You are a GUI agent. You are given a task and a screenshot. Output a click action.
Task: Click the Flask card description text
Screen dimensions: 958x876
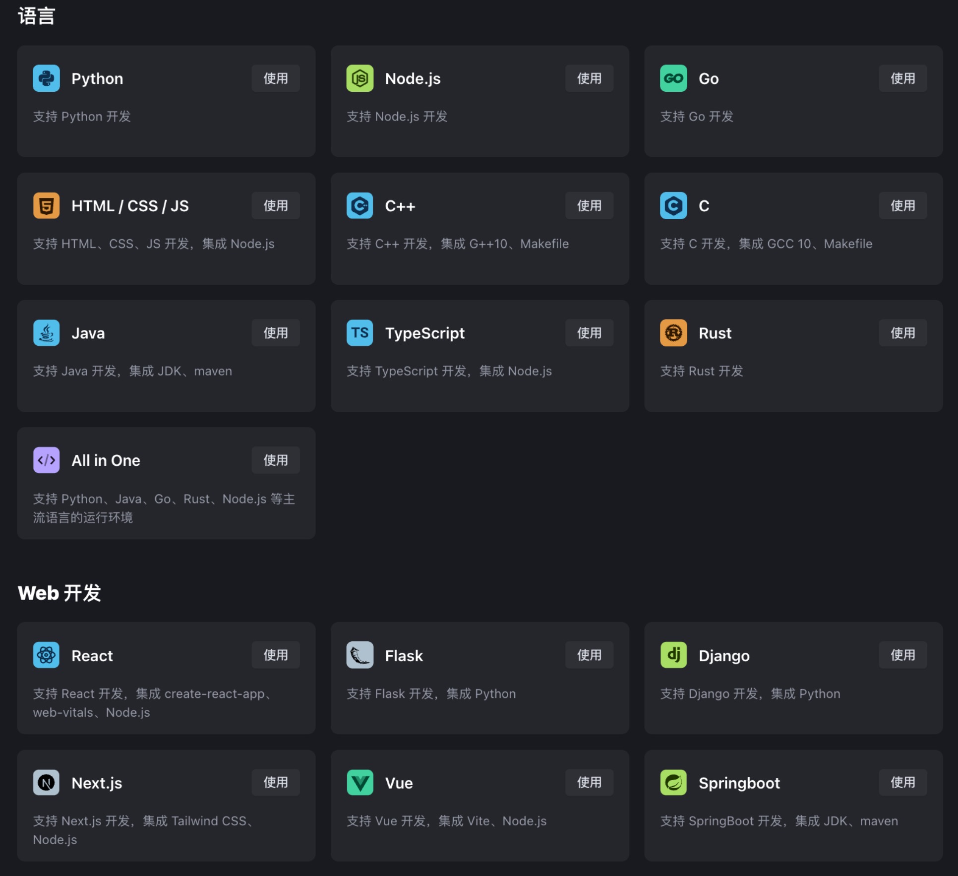click(431, 693)
